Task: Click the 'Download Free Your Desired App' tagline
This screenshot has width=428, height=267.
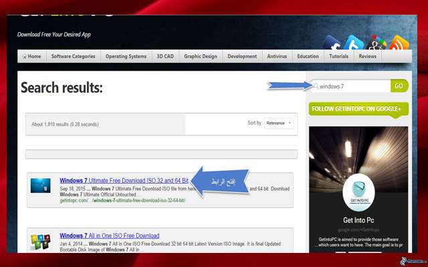Action: pyautogui.click(x=53, y=34)
